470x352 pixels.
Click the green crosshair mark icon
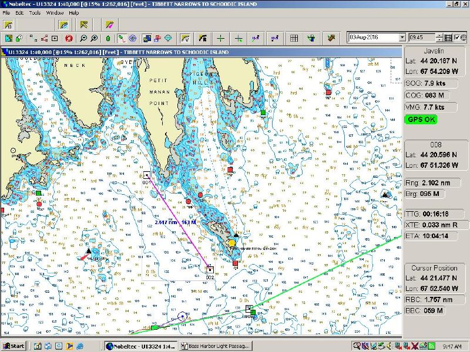[x=220, y=38]
